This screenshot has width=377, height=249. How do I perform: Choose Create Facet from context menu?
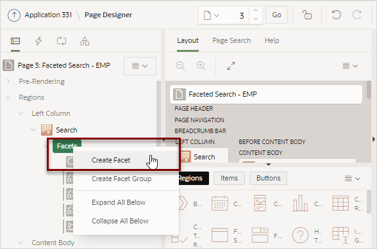click(x=126, y=160)
